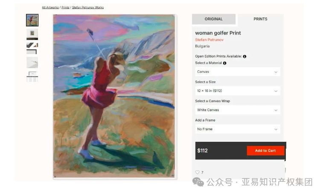
Task: Open the No Frame dropdown
Action: (237, 129)
